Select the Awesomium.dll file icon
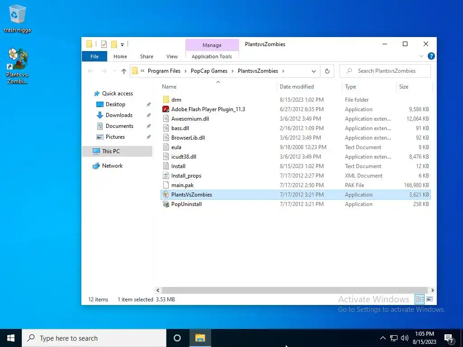The width and height of the screenshot is (463, 347). point(166,119)
